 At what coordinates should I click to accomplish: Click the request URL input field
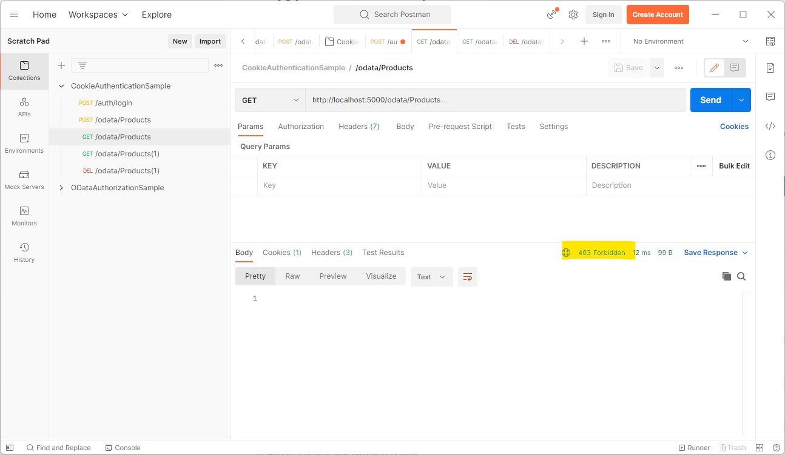495,100
